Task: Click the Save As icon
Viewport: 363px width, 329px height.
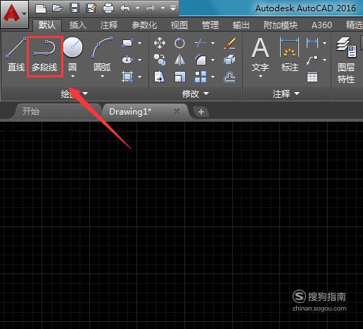Action: pyautogui.click(x=91, y=8)
